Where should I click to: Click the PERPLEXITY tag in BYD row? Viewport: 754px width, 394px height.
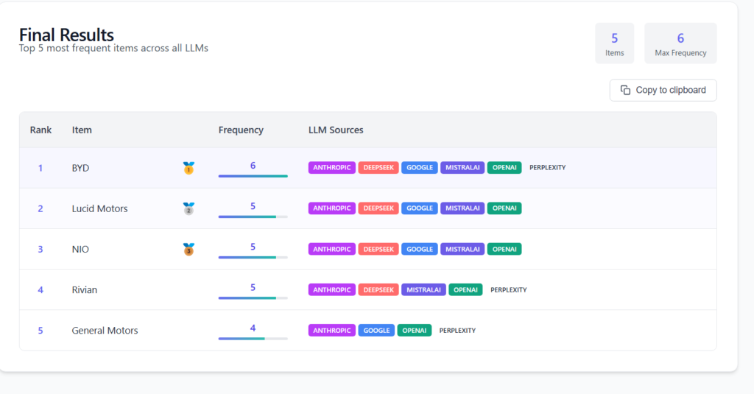click(x=547, y=167)
